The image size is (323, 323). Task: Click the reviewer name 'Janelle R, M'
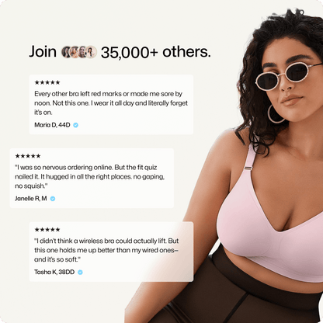click(31, 199)
